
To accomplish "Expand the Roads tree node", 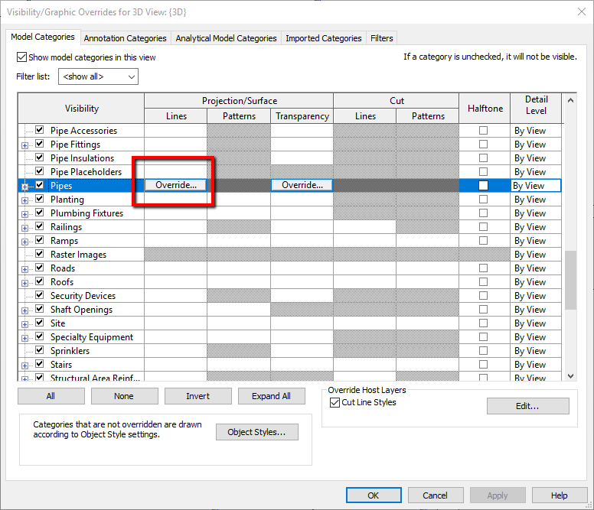I will tap(25, 269).
